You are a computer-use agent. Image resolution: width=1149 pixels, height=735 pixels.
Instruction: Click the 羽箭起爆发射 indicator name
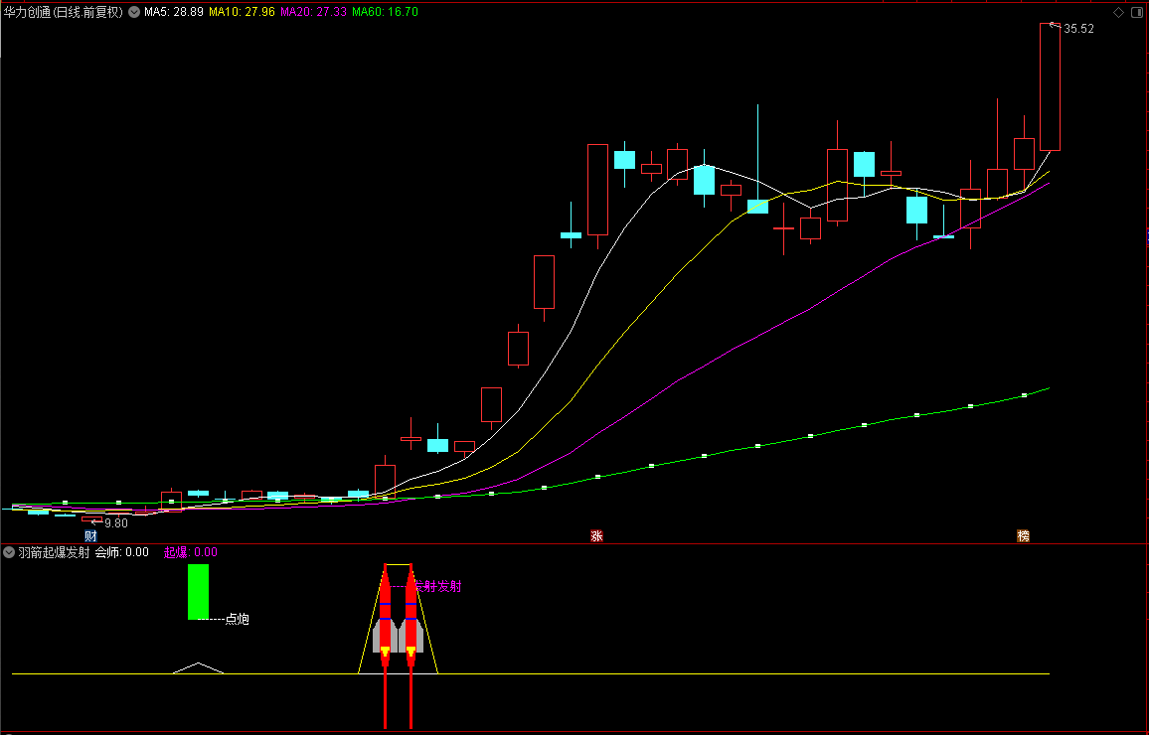pyautogui.click(x=54, y=552)
